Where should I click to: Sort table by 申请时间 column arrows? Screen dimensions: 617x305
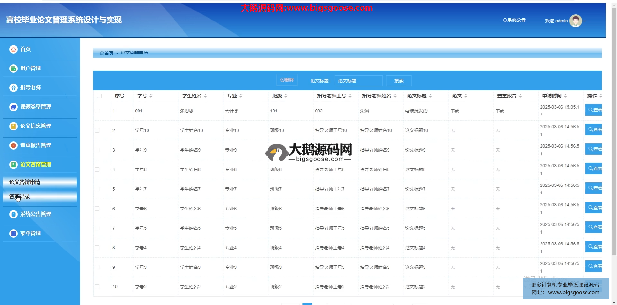click(x=565, y=96)
